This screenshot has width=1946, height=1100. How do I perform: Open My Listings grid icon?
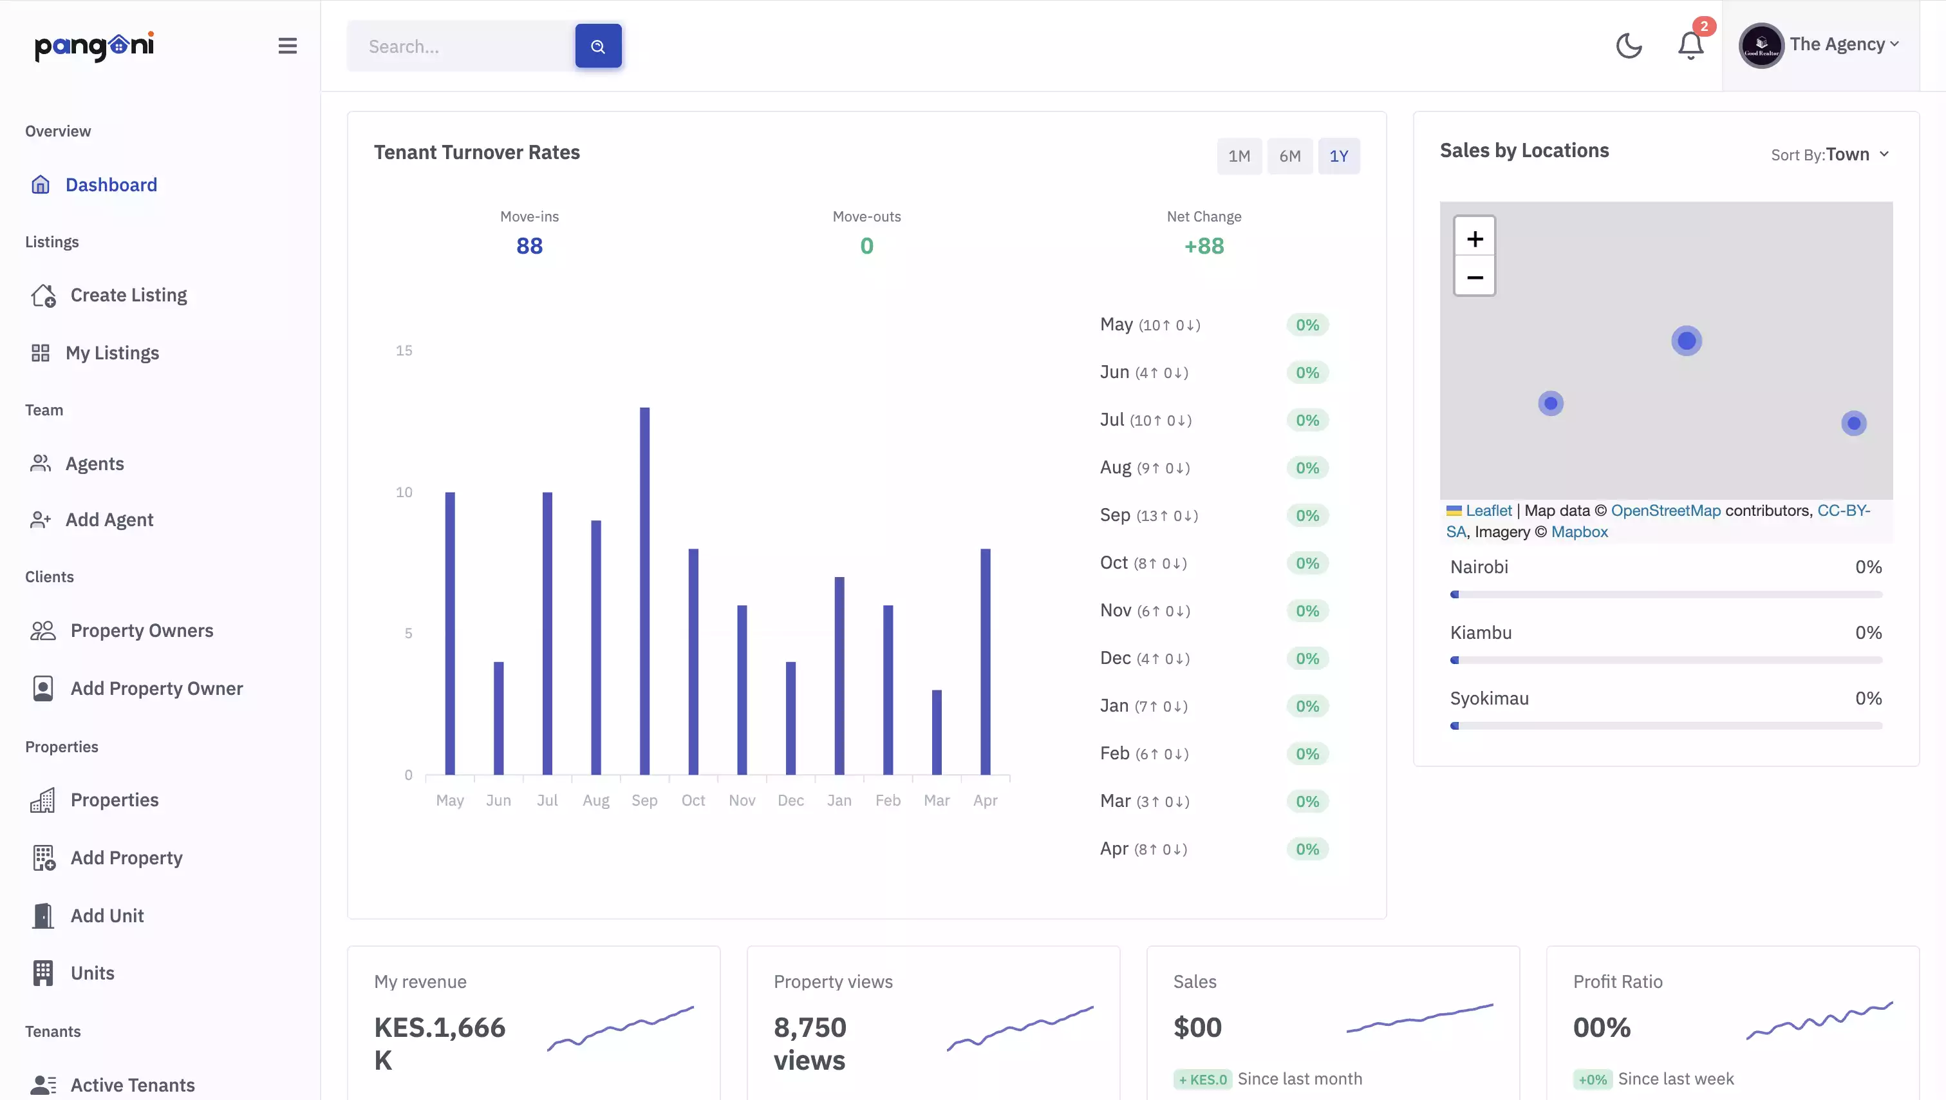pos(42,353)
